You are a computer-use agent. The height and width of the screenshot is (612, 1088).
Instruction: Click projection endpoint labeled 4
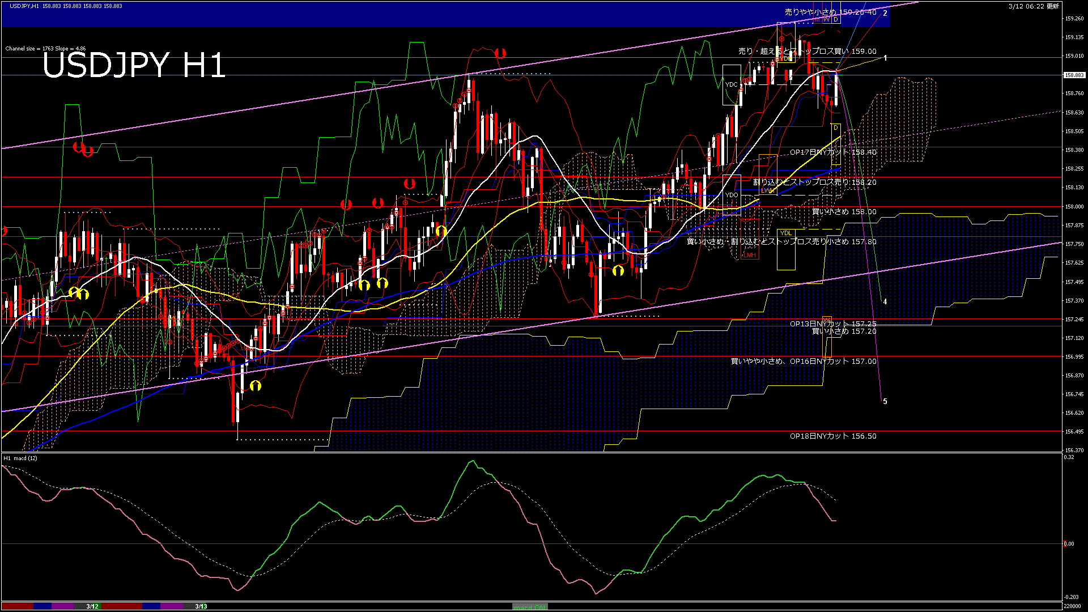click(885, 301)
